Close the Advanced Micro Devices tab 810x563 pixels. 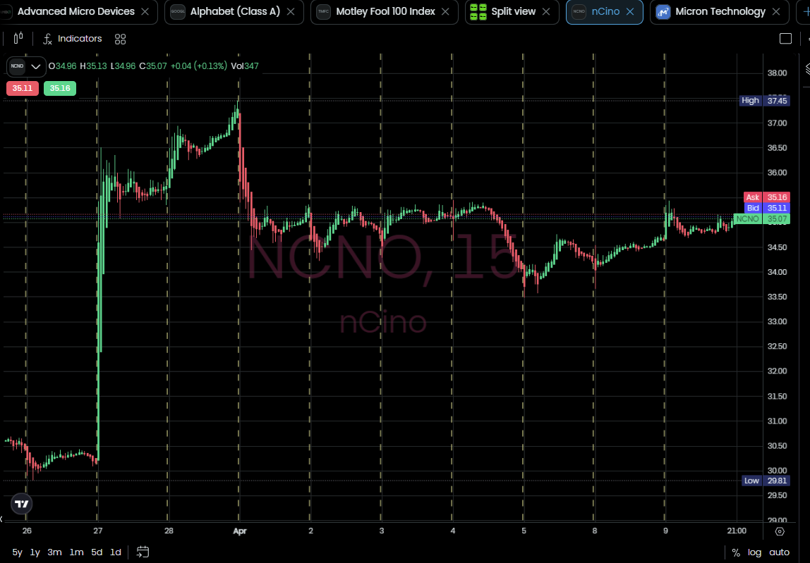click(145, 12)
